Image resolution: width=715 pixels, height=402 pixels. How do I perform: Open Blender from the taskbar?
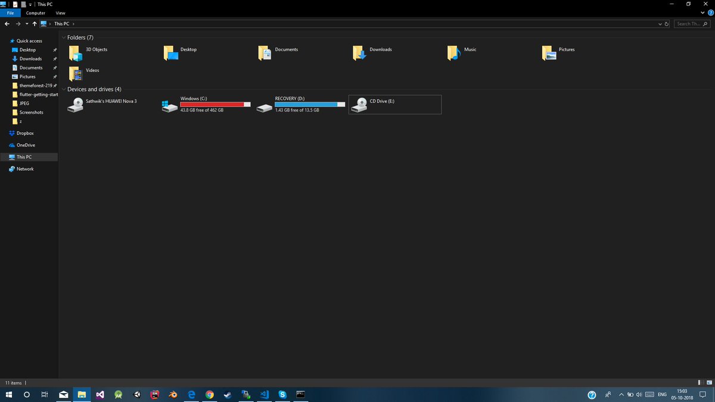tap(173, 394)
